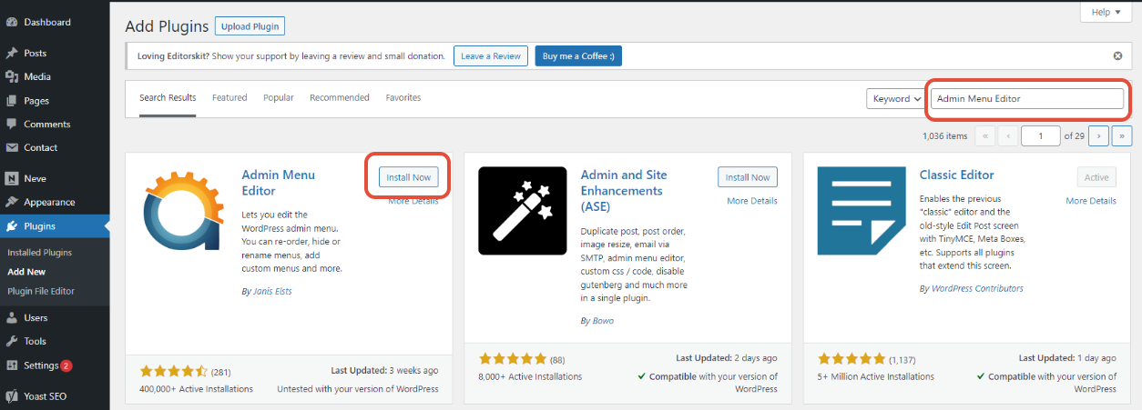This screenshot has width=1142, height=410.
Task: Open author link Bowo
Action: (604, 321)
